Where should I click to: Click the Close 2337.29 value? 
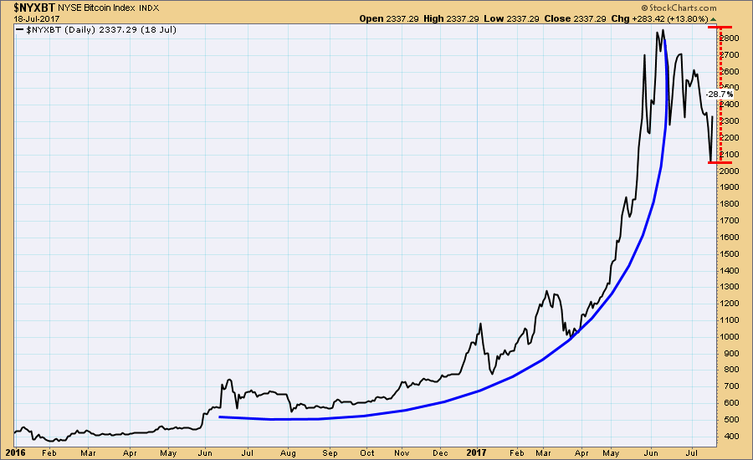pyautogui.click(x=575, y=18)
